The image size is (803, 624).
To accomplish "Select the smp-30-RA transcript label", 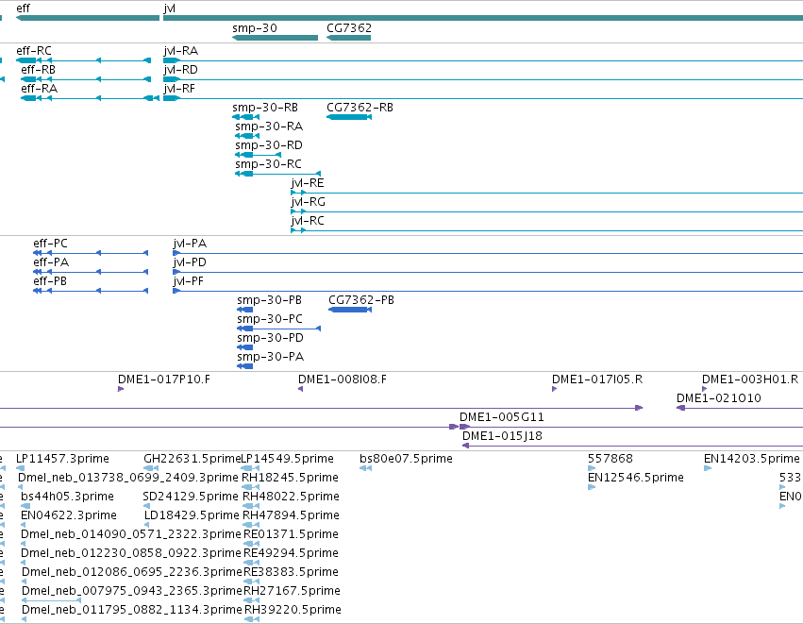I will [x=269, y=126].
